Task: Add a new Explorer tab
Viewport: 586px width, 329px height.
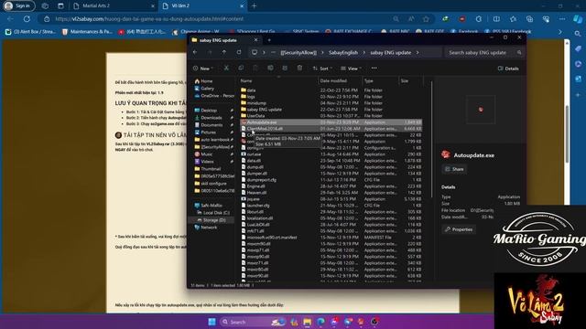Action: coord(269,40)
